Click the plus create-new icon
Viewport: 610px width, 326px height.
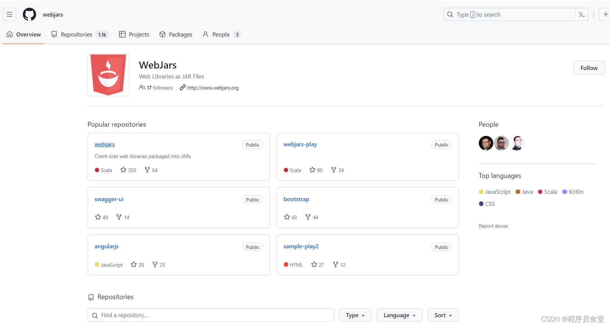(x=605, y=14)
